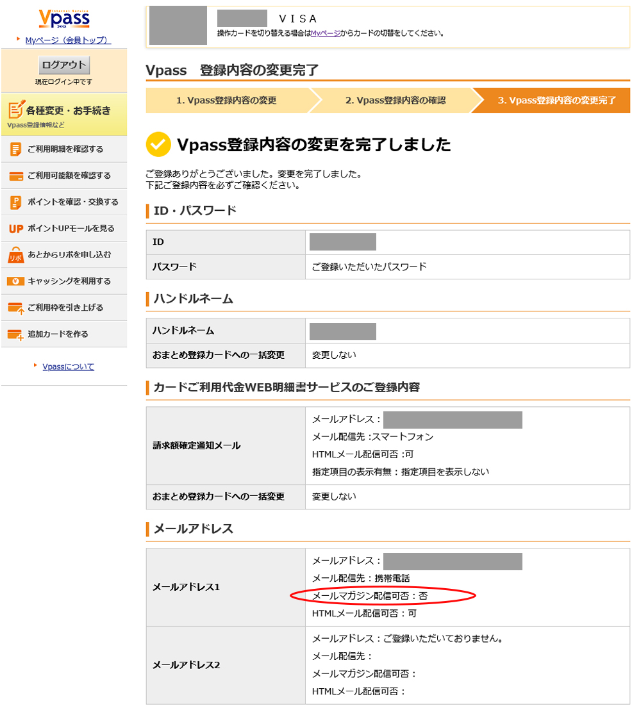The height and width of the screenshot is (708, 641).
Task: Open キャッシングを利用する menu item
Action: [x=64, y=281]
